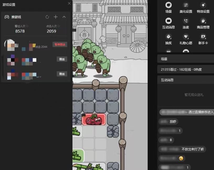
Task: Collapse the 推游戏 section
Action: pos(64,17)
